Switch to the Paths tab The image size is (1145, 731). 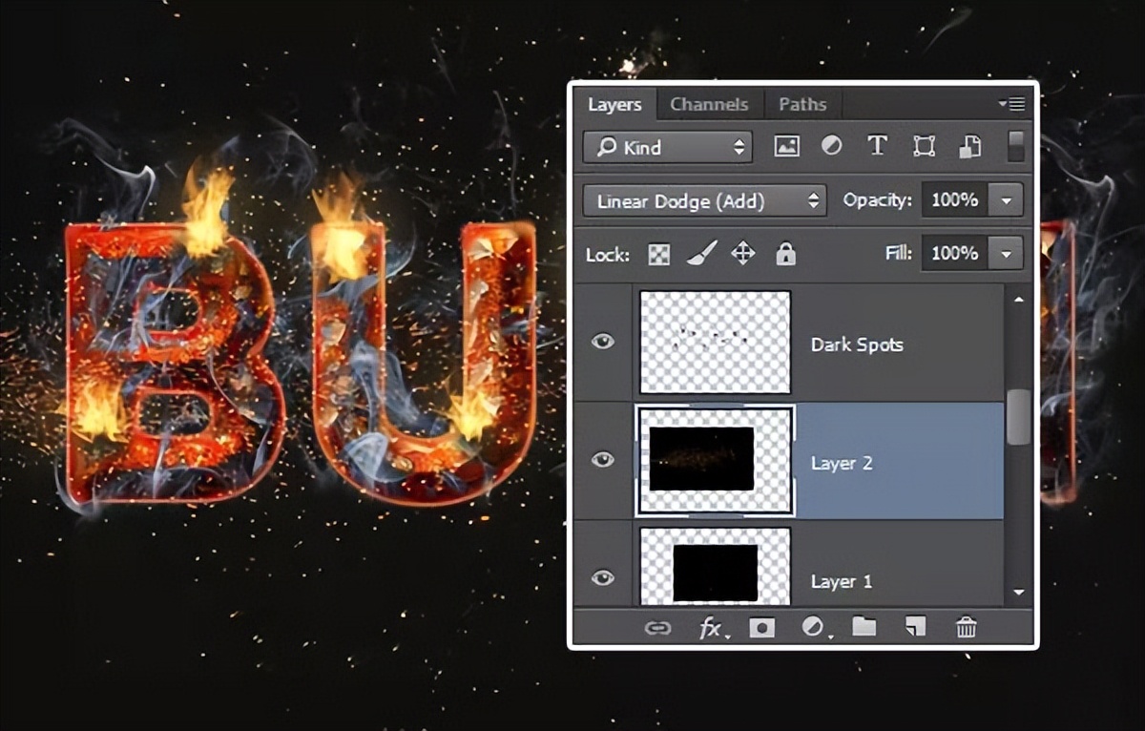click(x=802, y=104)
